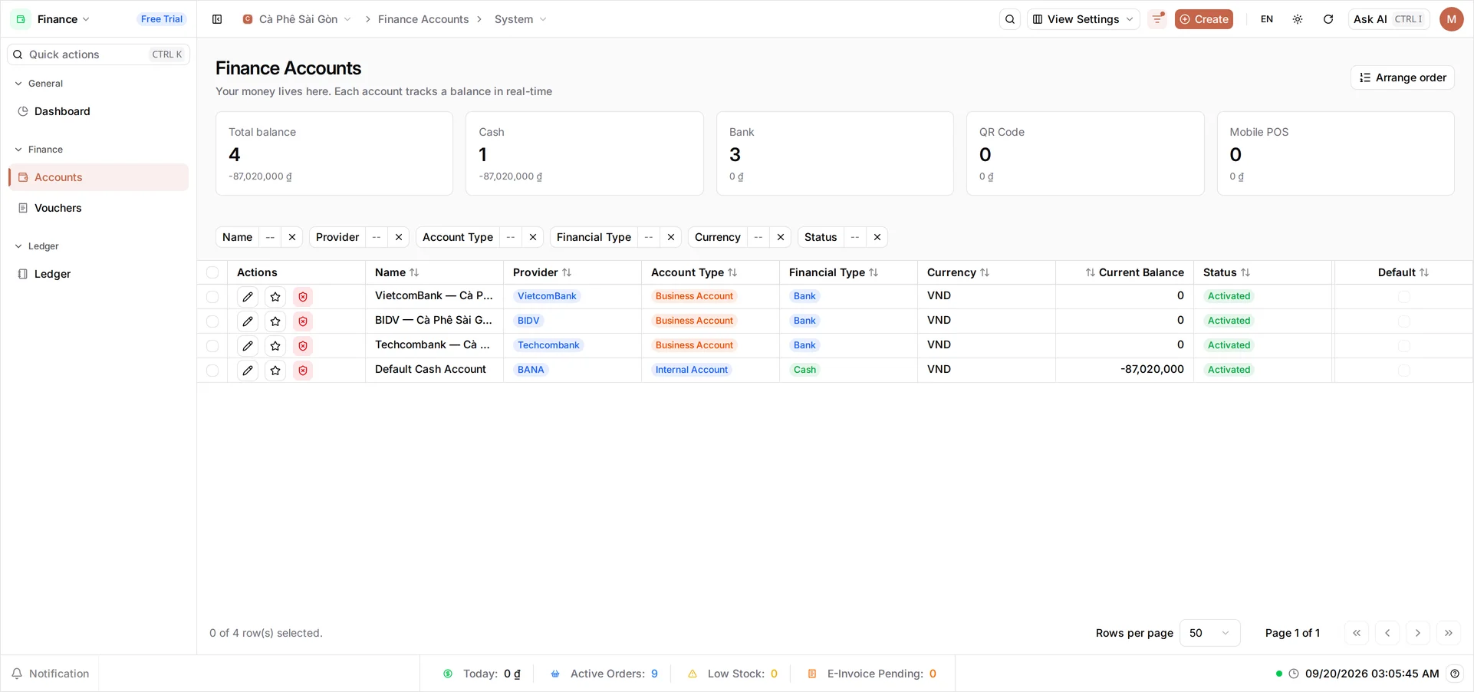
Task: Star the Techcombank account row
Action: [x=275, y=346]
